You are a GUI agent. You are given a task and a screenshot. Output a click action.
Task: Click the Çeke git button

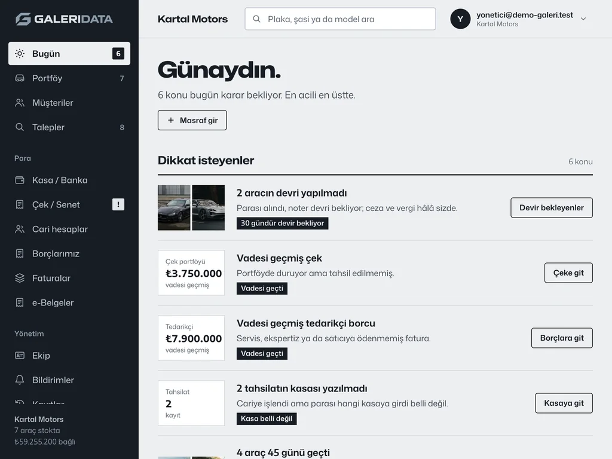568,273
